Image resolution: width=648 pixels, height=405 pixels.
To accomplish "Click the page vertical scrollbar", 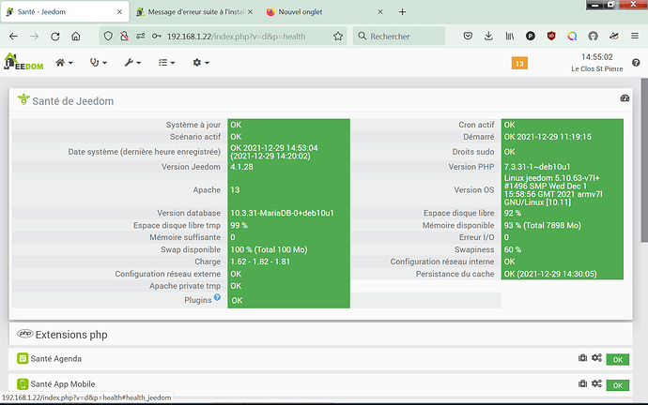I will 644,160.
